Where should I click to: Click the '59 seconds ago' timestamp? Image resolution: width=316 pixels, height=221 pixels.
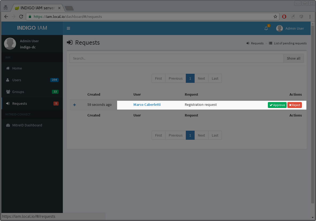99,105
